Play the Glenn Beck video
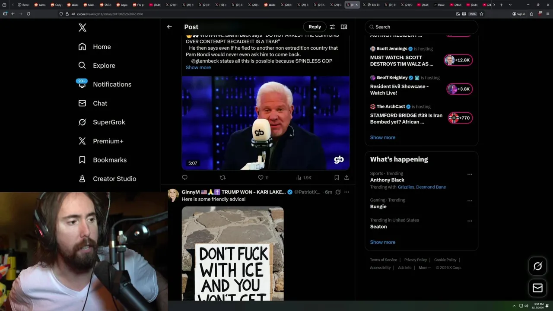Image resolution: width=553 pixels, height=311 pixels. coord(266,123)
